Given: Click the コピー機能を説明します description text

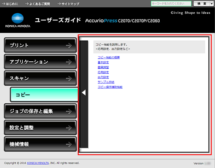Looking at the screenshot, I should 111,45.
